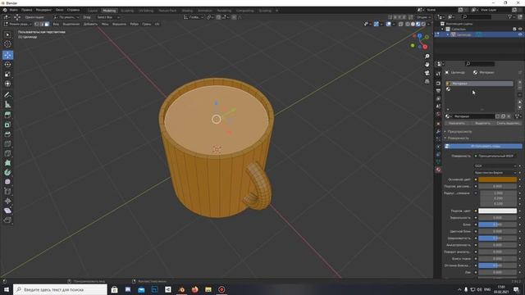The image size is (525, 295).
Task: Select the Annotate pencil tool
Action: [x=7, y=95]
